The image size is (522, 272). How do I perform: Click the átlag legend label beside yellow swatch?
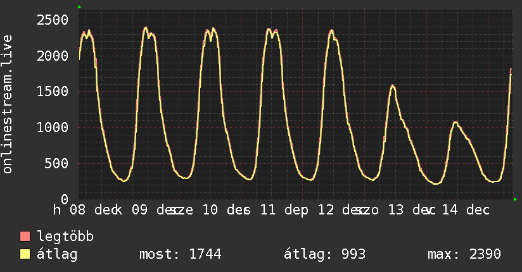coord(57,254)
